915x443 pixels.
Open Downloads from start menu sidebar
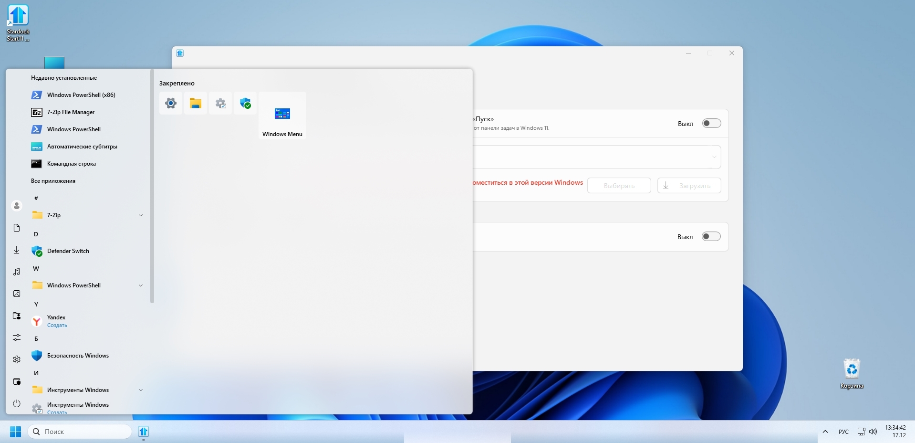[17, 250]
